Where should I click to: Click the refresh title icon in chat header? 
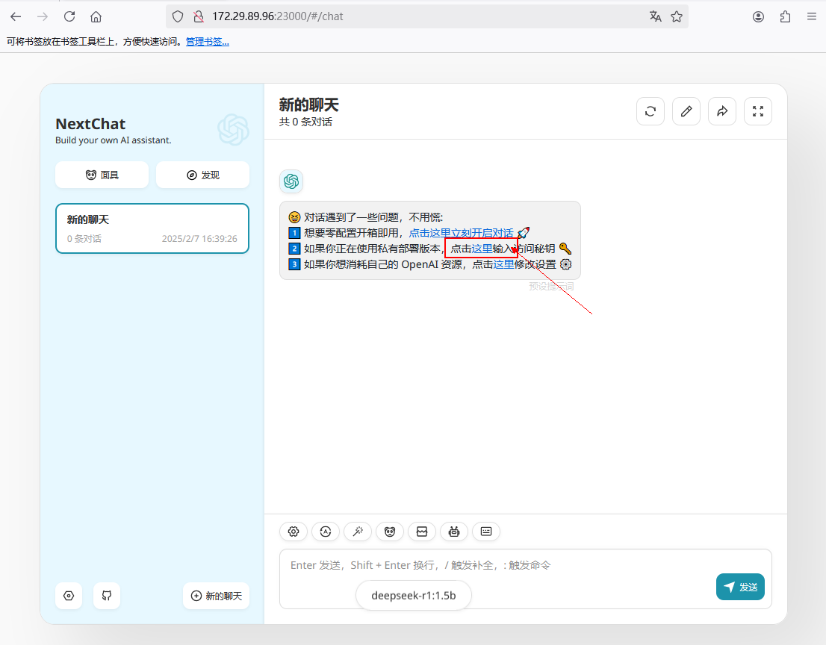pos(650,111)
